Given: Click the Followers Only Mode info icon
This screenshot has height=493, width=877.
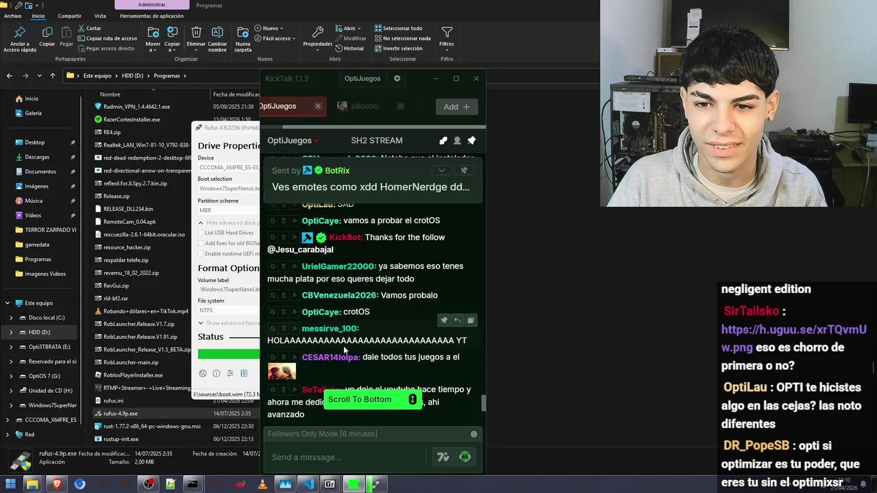Looking at the screenshot, I should [x=473, y=434].
